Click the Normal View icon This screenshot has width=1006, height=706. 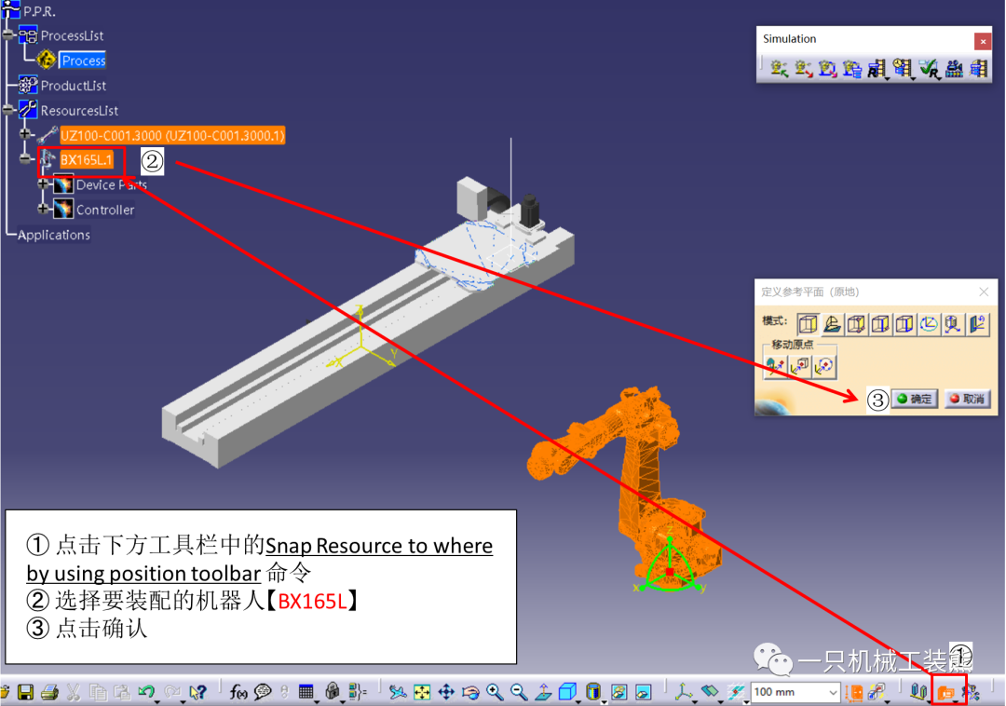pos(543,692)
